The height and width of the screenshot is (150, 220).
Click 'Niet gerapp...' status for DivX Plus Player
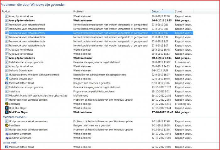(183, 112)
